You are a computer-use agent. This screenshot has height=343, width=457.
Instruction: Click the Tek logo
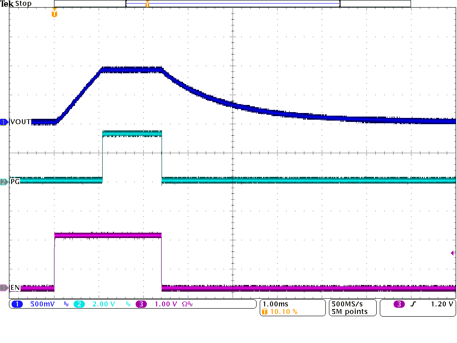coord(7,4)
